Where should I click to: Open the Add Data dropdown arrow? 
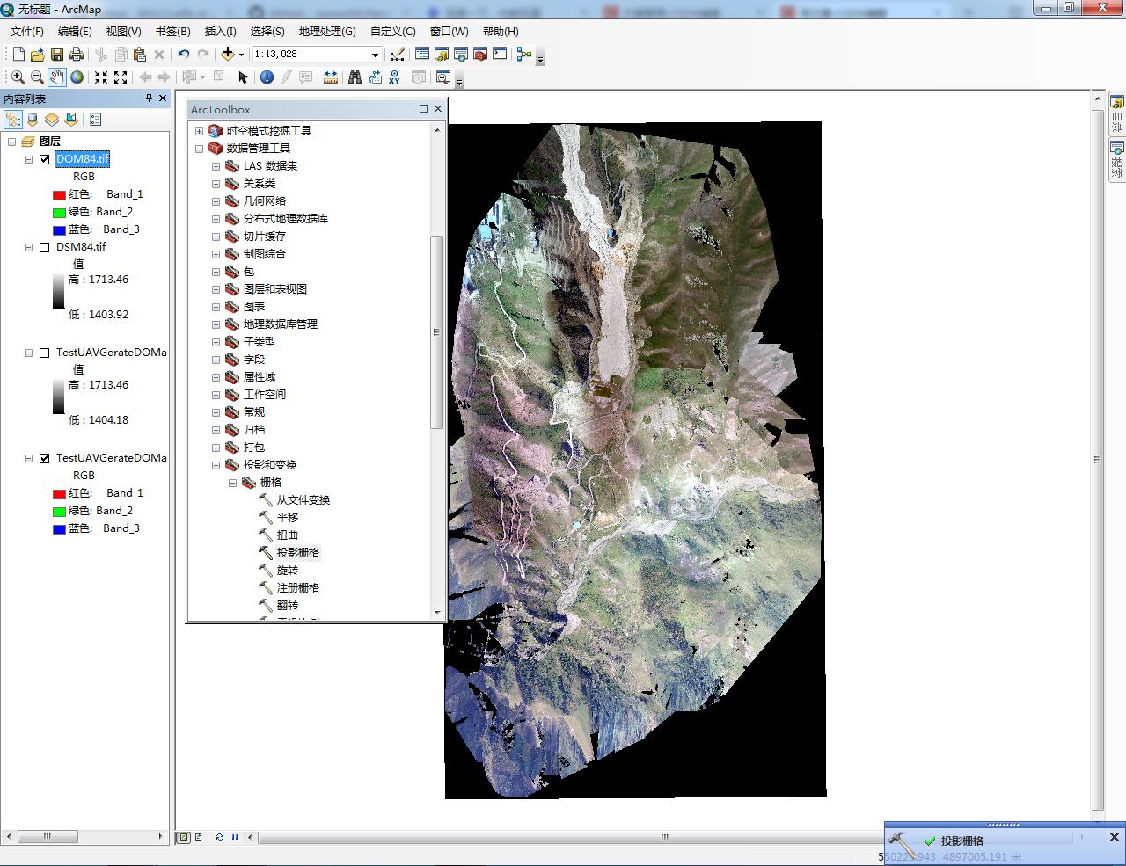(241, 55)
